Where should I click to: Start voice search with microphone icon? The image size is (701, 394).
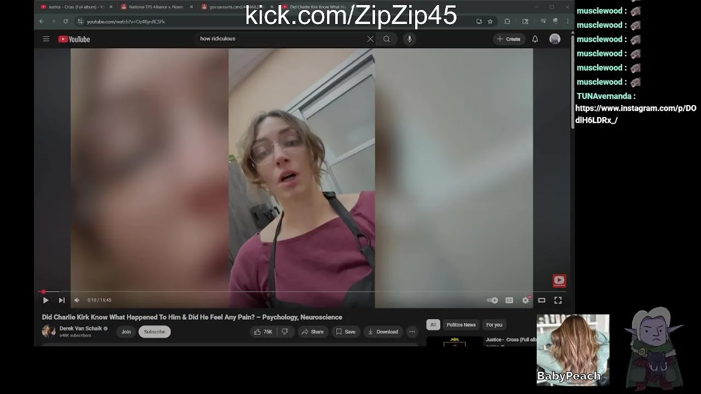click(409, 39)
